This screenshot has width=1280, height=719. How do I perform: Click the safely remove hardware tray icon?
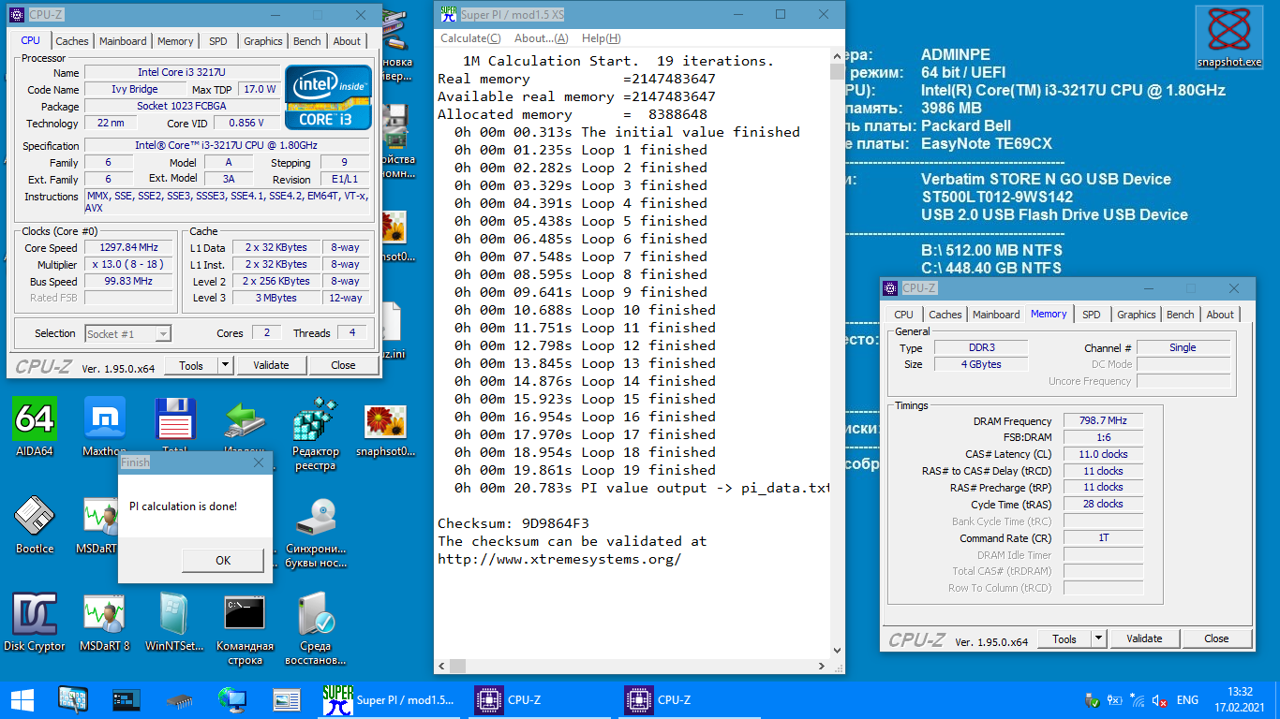(1092, 700)
